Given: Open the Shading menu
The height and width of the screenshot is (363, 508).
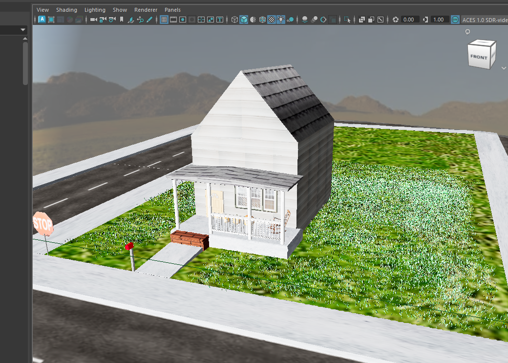Looking at the screenshot, I should point(66,9).
